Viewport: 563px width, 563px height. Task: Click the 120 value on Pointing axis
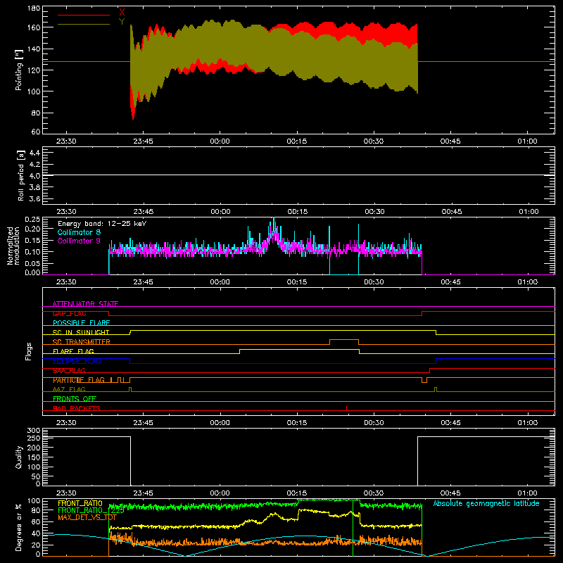(34, 70)
